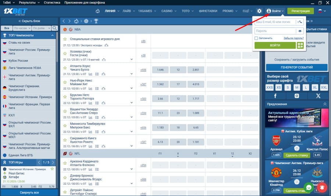This screenshot has height=196, width=331.
Task: Click Сделать ставку for Арсенал match
Action: (x=296, y=155)
